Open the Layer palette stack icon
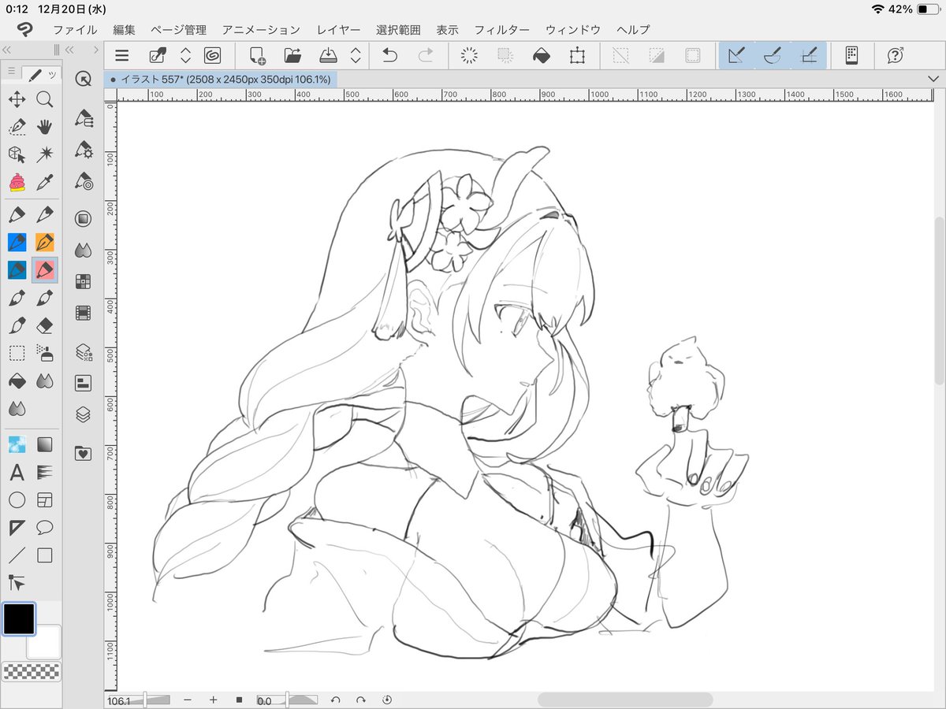The image size is (946, 709). point(84,414)
